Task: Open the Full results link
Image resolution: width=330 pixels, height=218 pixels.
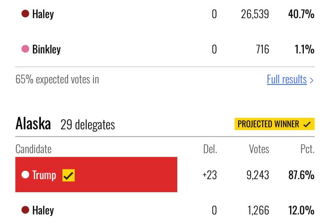Action: tap(286, 79)
